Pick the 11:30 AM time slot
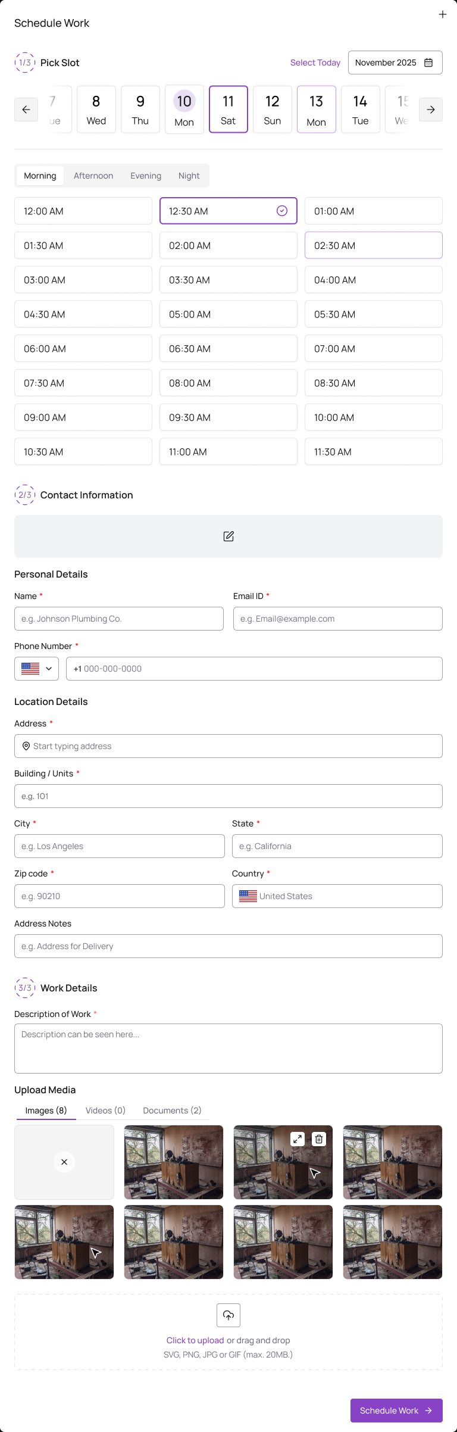Viewport: 457px width, 1432px height. point(374,452)
